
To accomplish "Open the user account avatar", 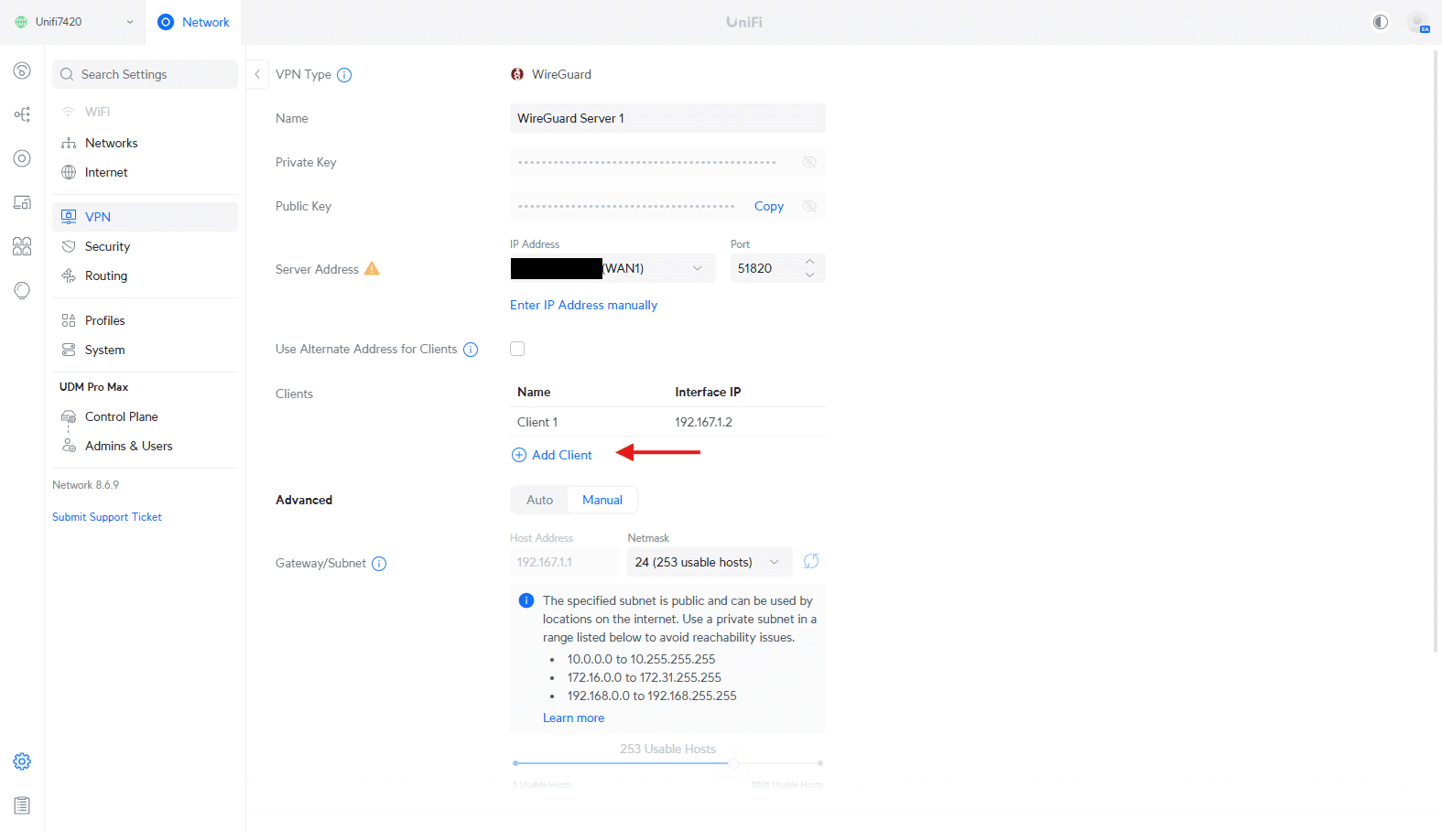I will click(x=1418, y=22).
